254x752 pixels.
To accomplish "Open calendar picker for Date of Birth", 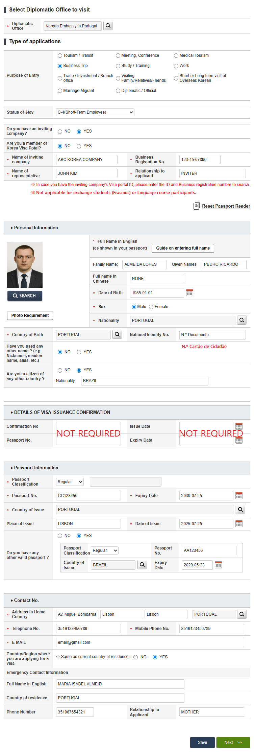I will click(x=189, y=293).
